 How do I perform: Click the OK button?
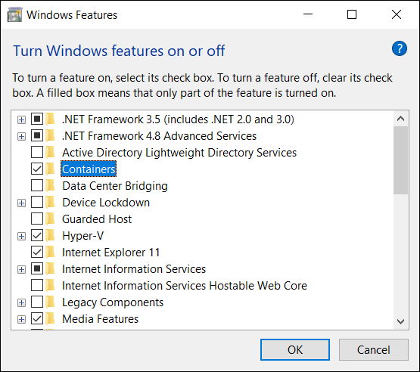coord(295,349)
